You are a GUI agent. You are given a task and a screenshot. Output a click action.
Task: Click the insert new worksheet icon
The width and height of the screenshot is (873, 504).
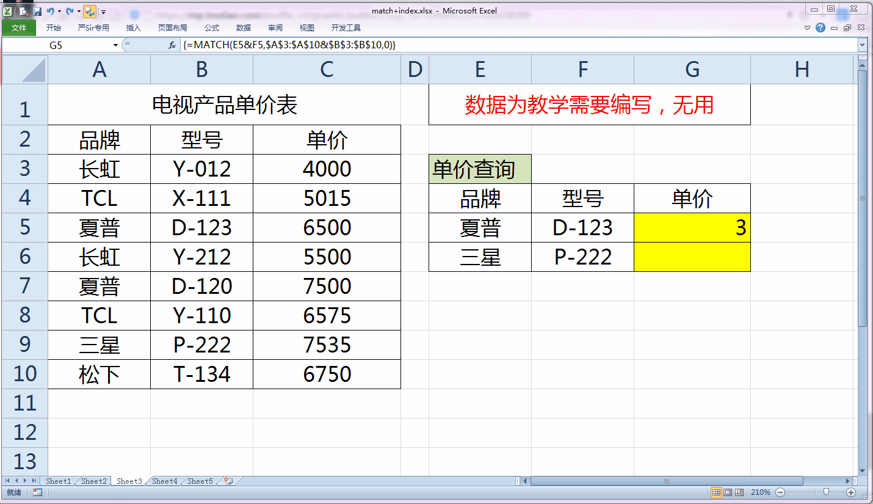[x=228, y=481]
